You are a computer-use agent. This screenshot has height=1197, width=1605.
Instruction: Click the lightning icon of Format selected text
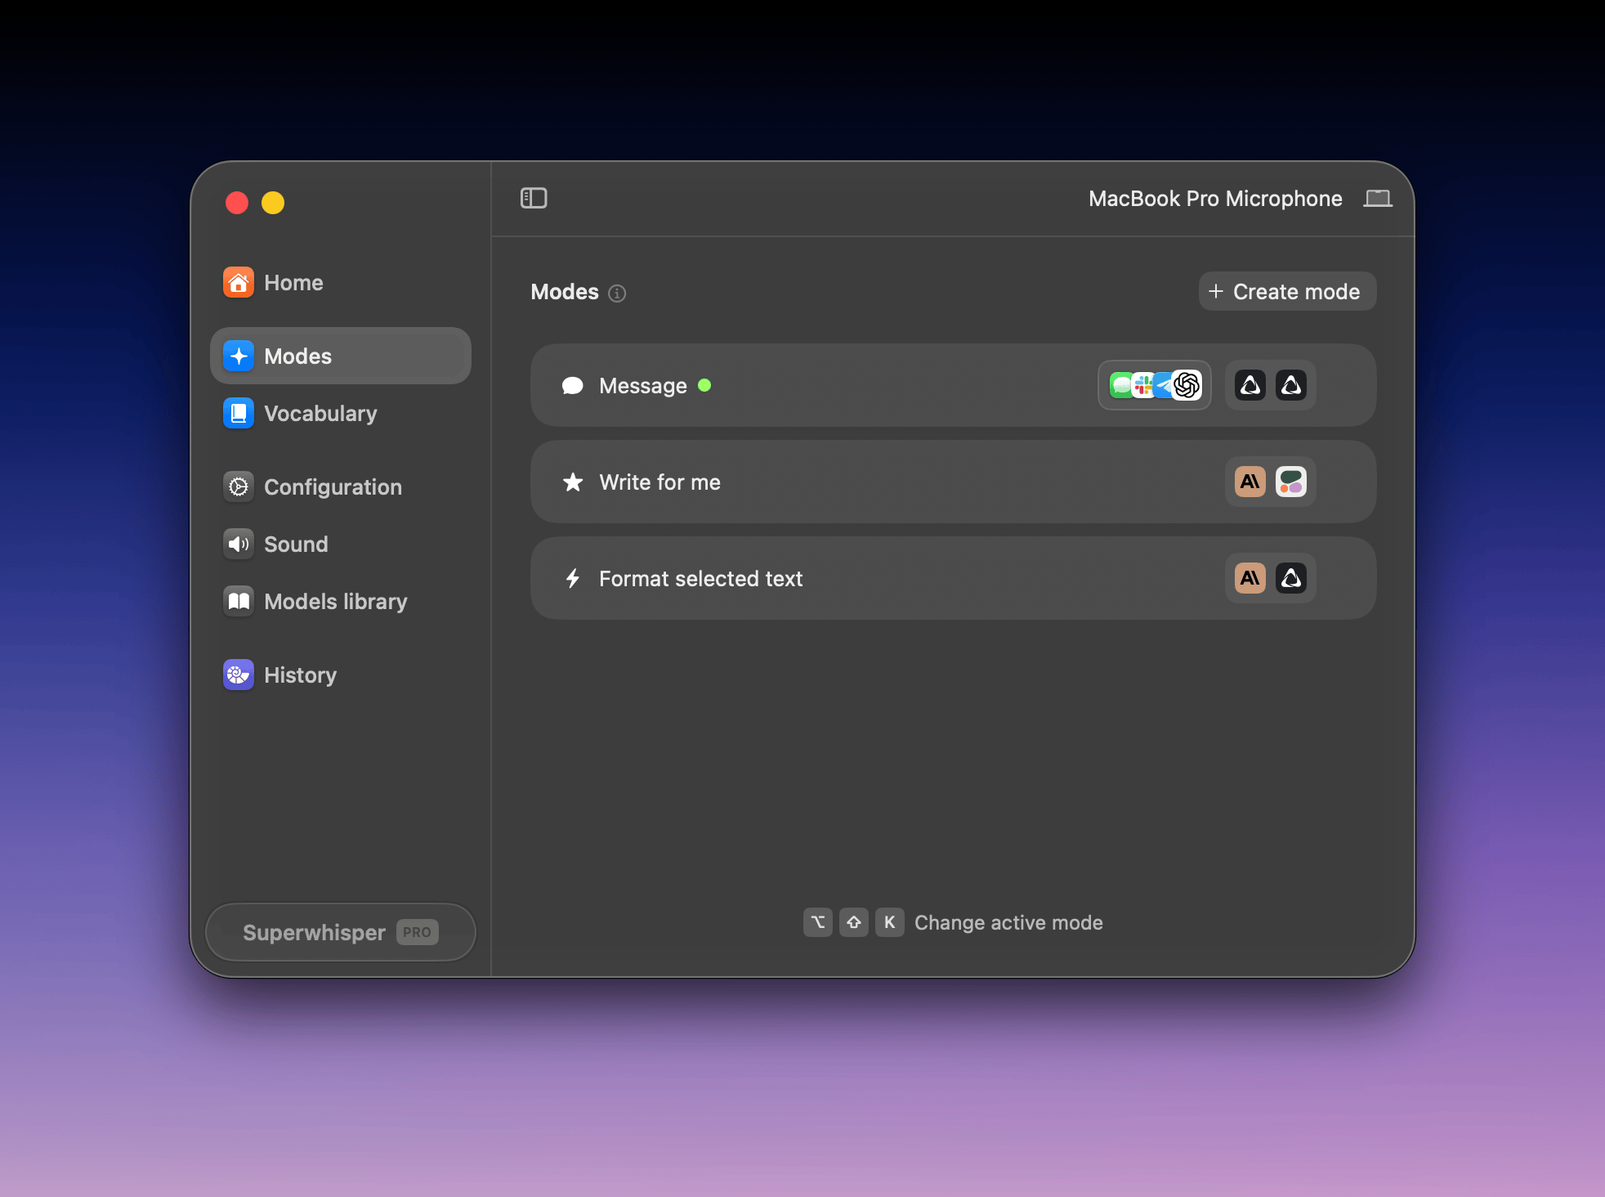pyautogui.click(x=573, y=578)
